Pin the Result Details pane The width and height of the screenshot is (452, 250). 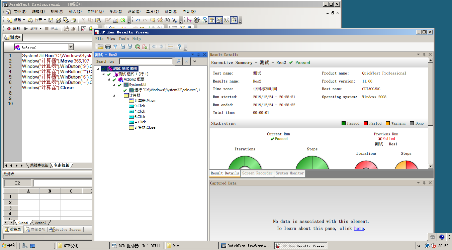tap(424, 54)
